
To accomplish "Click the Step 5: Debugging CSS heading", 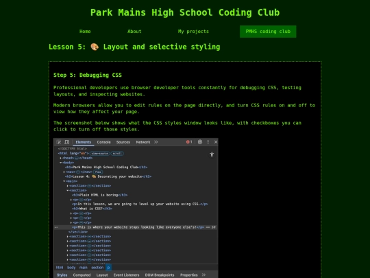I will click(x=88, y=76).
